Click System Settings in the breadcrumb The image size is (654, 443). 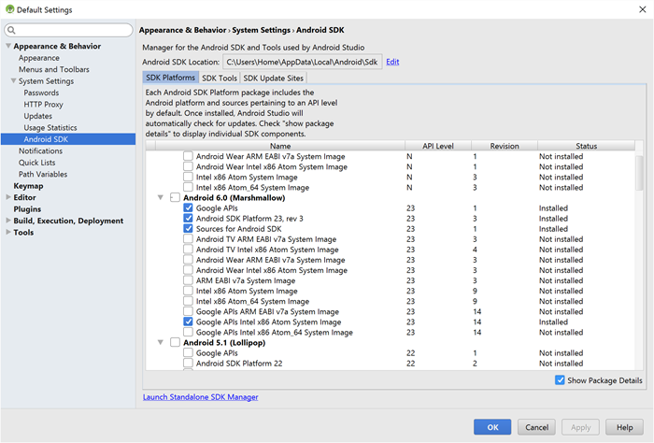[261, 30]
